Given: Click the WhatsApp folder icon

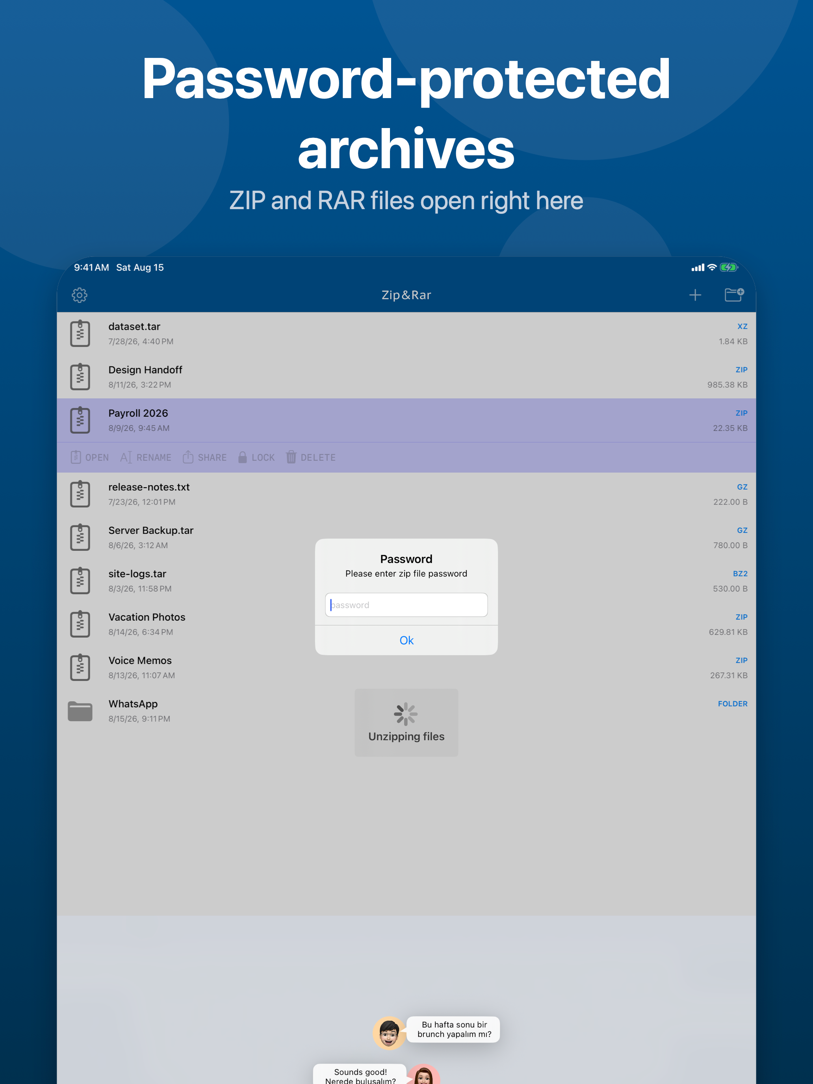Looking at the screenshot, I should [x=80, y=711].
